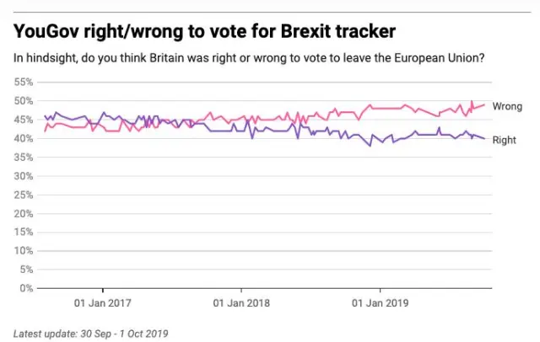Click the 45% y-axis label
Screen dimensions: 540x342
click(x=23, y=120)
